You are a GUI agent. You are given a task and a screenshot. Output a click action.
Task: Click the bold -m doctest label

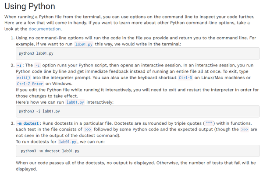(x=28, y=123)
